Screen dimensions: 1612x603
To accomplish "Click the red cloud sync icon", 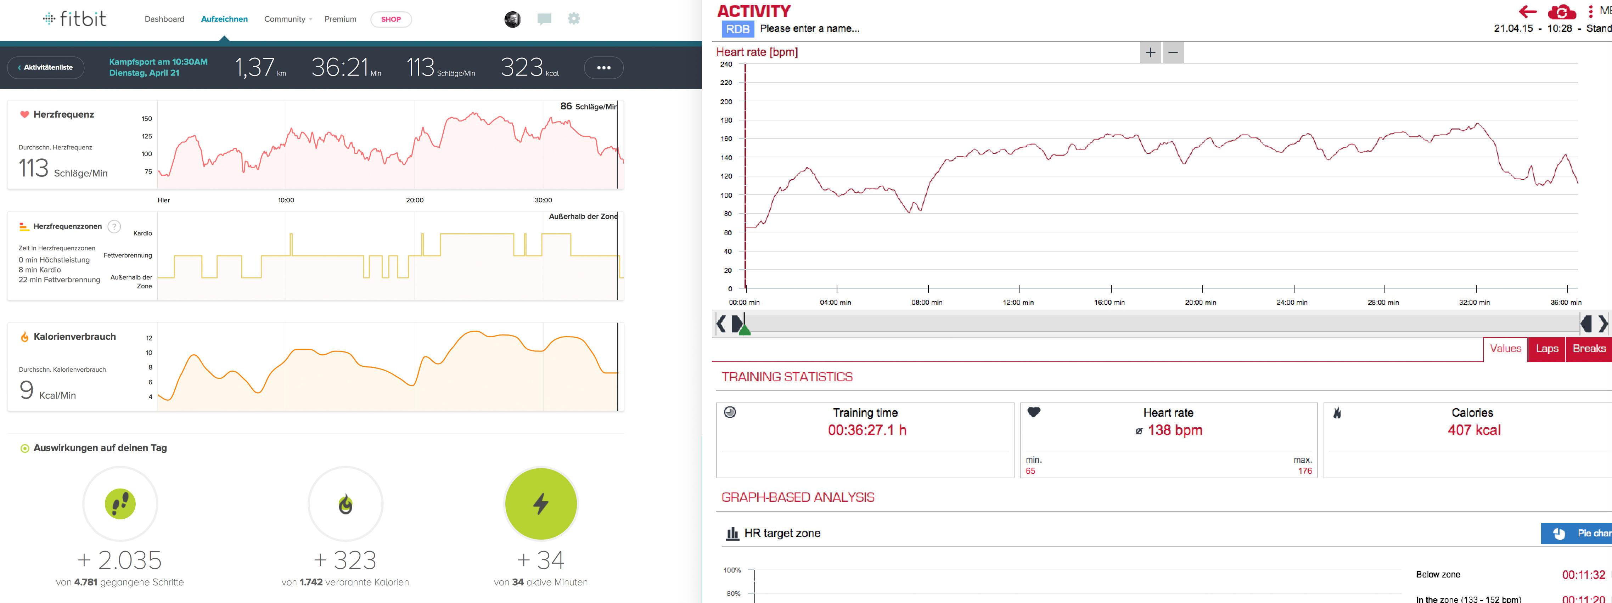I will pos(1562,12).
